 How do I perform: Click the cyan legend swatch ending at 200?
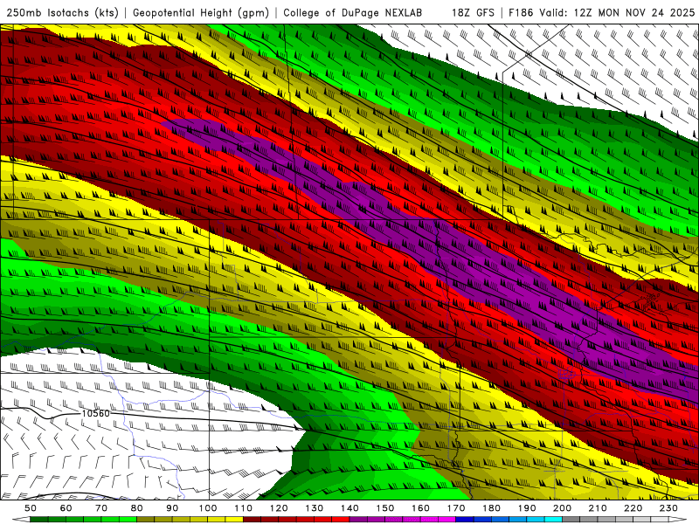553,520
